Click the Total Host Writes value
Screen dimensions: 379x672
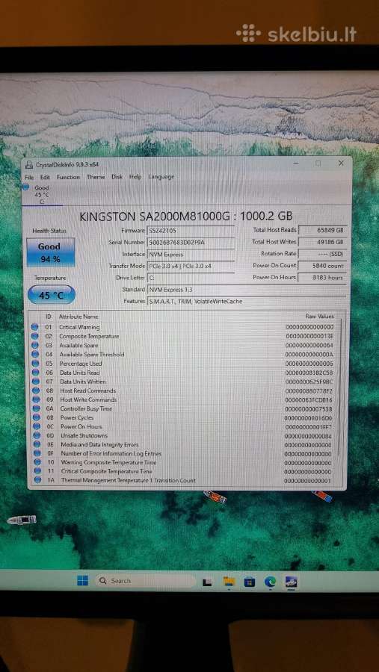coord(322,242)
